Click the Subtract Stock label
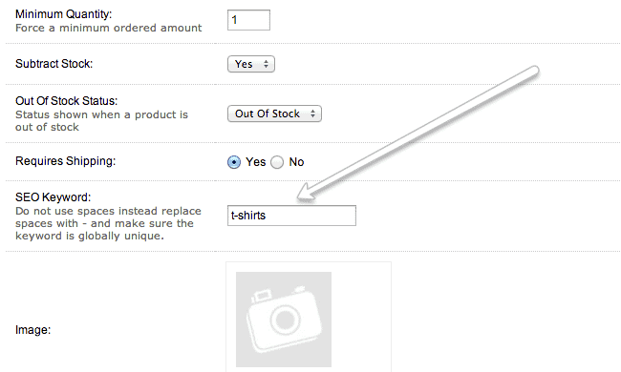Screen dimensions: 621x372 pyautogui.click(x=54, y=64)
